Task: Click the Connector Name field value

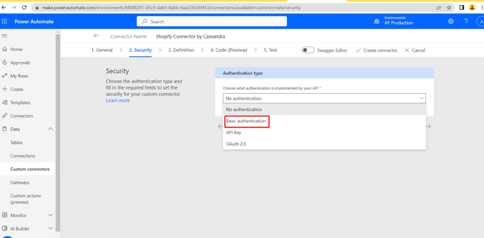Action: click(x=191, y=36)
